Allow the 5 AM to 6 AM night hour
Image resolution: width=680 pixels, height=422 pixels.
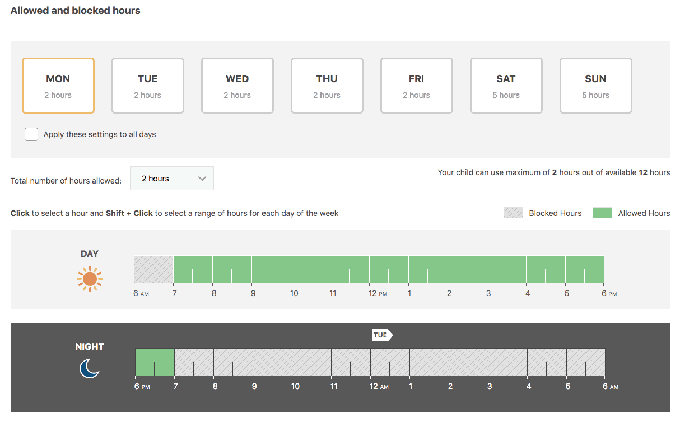[586, 362]
